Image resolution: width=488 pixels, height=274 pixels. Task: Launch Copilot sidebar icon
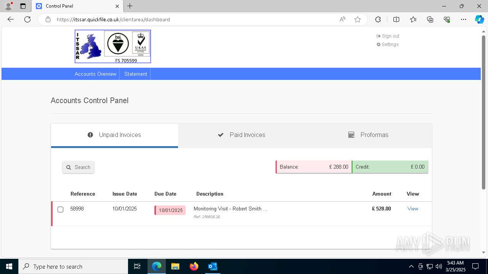point(479,19)
